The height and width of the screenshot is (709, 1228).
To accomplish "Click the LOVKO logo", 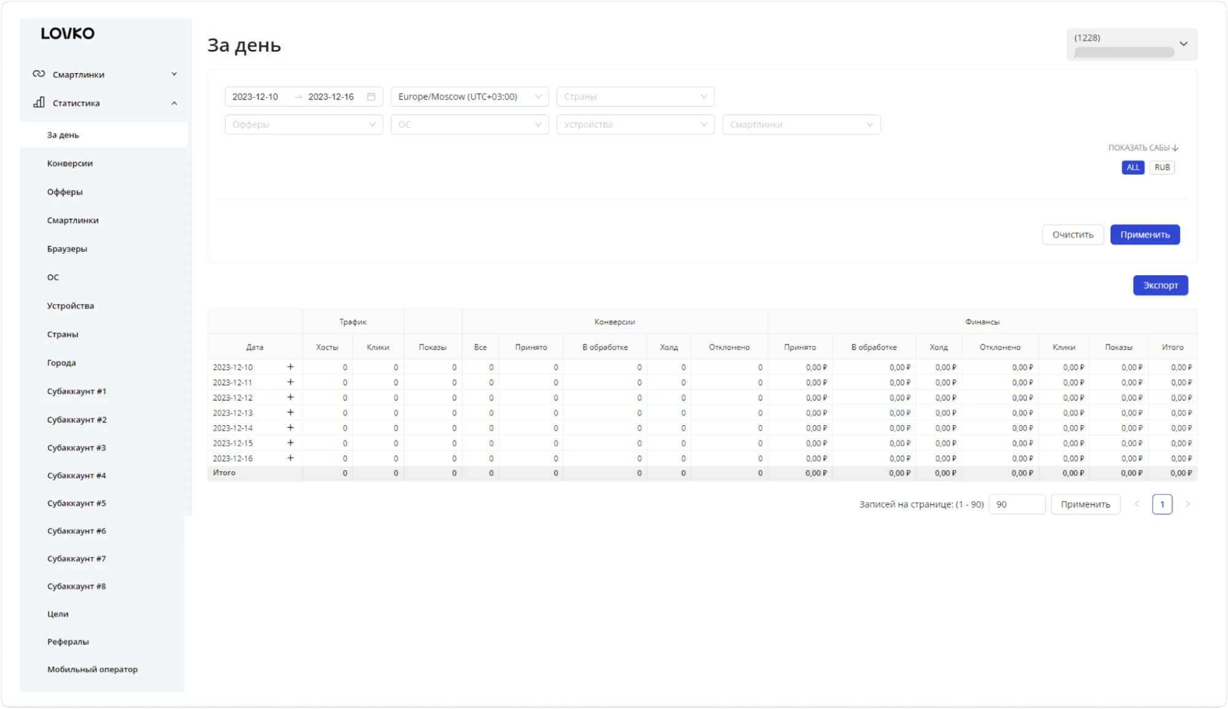I will pos(68,33).
